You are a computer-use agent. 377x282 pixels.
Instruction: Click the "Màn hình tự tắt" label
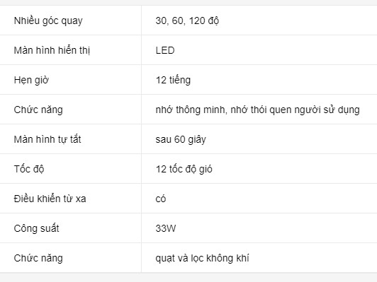coord(47,139)
